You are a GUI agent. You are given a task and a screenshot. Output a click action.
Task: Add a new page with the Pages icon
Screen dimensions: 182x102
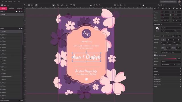pyautogui.click(x=22, y=11)
